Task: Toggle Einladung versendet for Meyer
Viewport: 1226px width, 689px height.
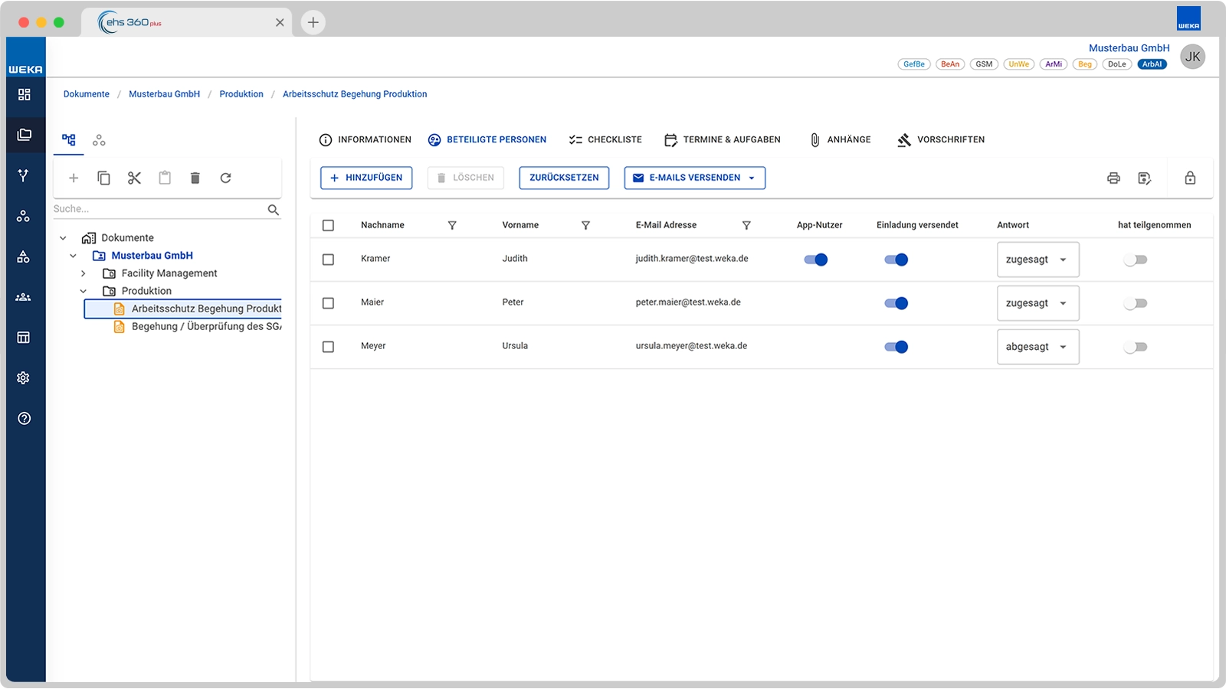Action: (x=897, y=347)
